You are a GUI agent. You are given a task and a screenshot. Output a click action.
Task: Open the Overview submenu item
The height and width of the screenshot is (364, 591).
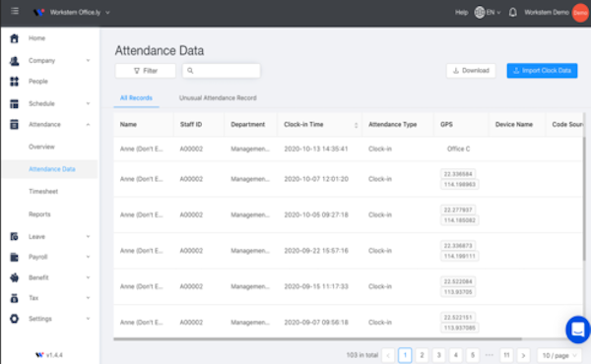tap(41, 147)
